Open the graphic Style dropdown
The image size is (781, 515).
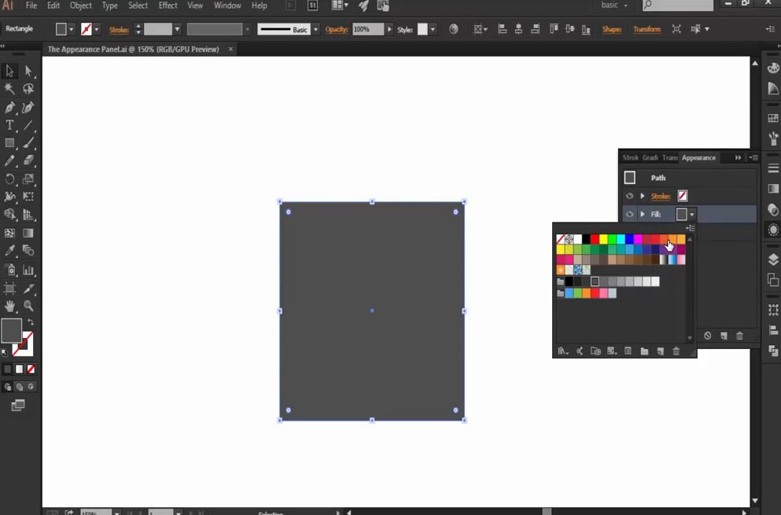433,29
